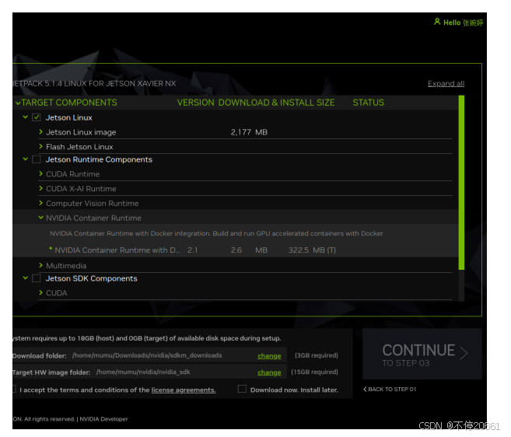Image resolution: width=511 pixels, height=437 pixels.
Task: Expand the Multimedia row
Action: coord(40,265)
